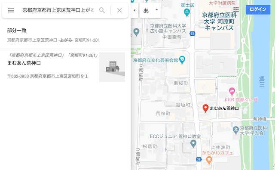The image size is (275, 170).
Task: Click the かもがわカフェ coffee icon
Action: coord(209,160)
